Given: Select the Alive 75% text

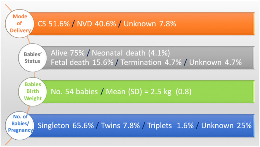Looking at the screenshot, I should [x=67, y=53].
